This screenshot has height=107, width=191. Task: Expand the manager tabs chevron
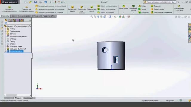[30, 20]
